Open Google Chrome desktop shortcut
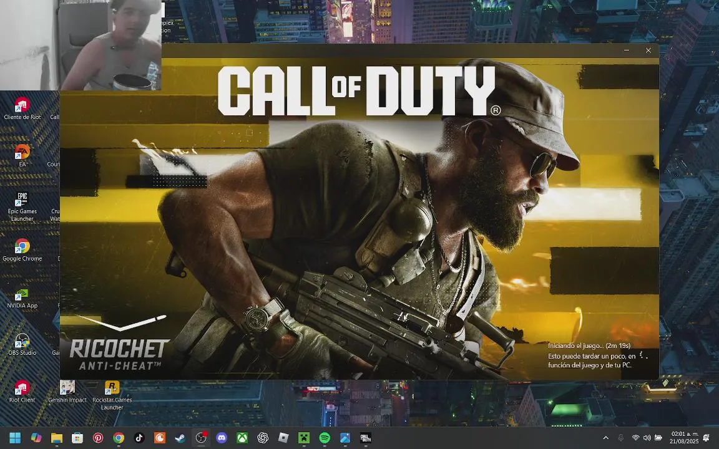 (22, 249)
